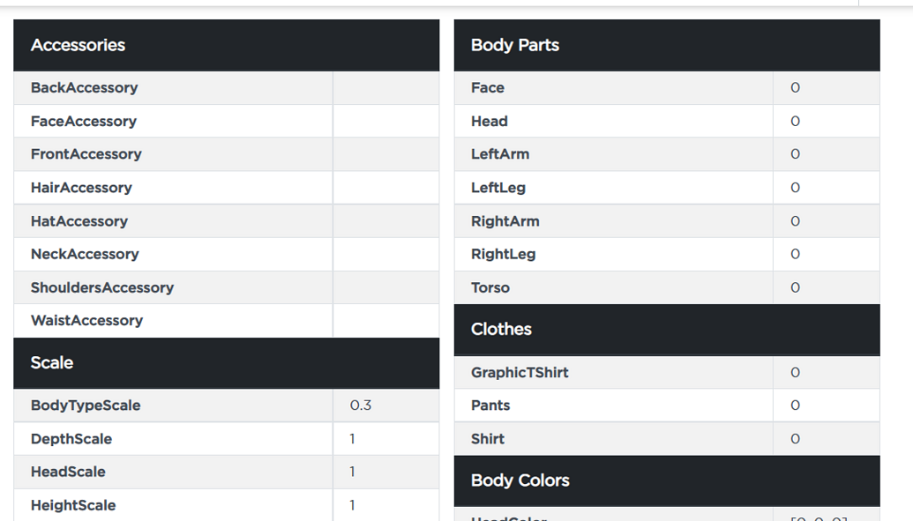Screen dimensions: 913x521
Task: Click the WaistAccessory property label
Action: 86,321
